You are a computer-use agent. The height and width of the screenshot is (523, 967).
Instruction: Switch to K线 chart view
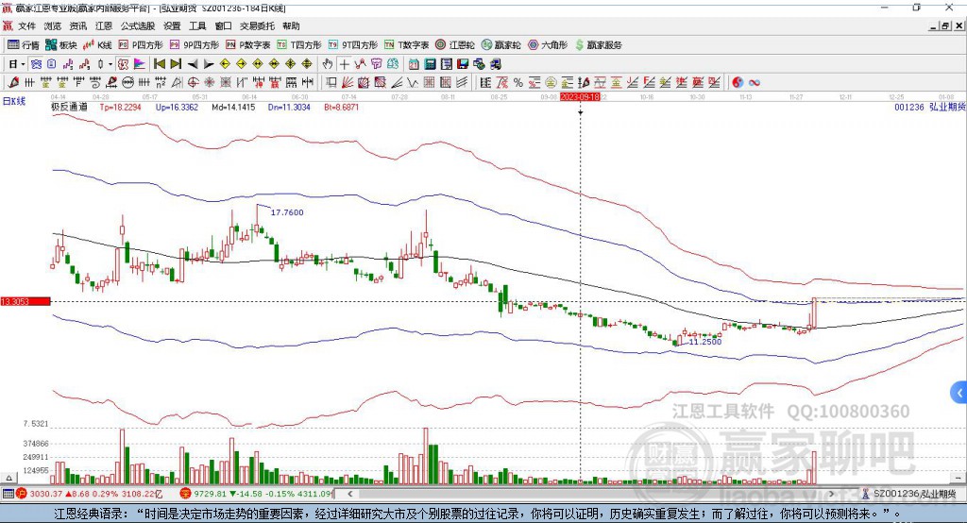97,45
